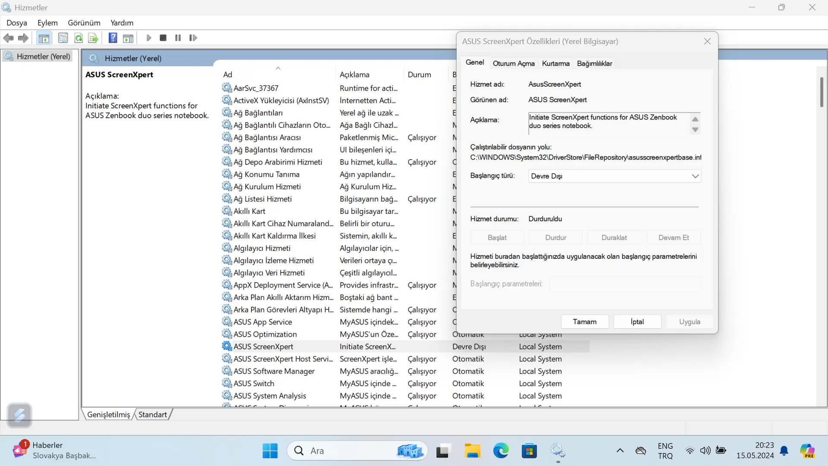Click the Forward arrow in the Hizmetler toolbar
This screenshot has width=828, height=466.
[x=23, y=38]
